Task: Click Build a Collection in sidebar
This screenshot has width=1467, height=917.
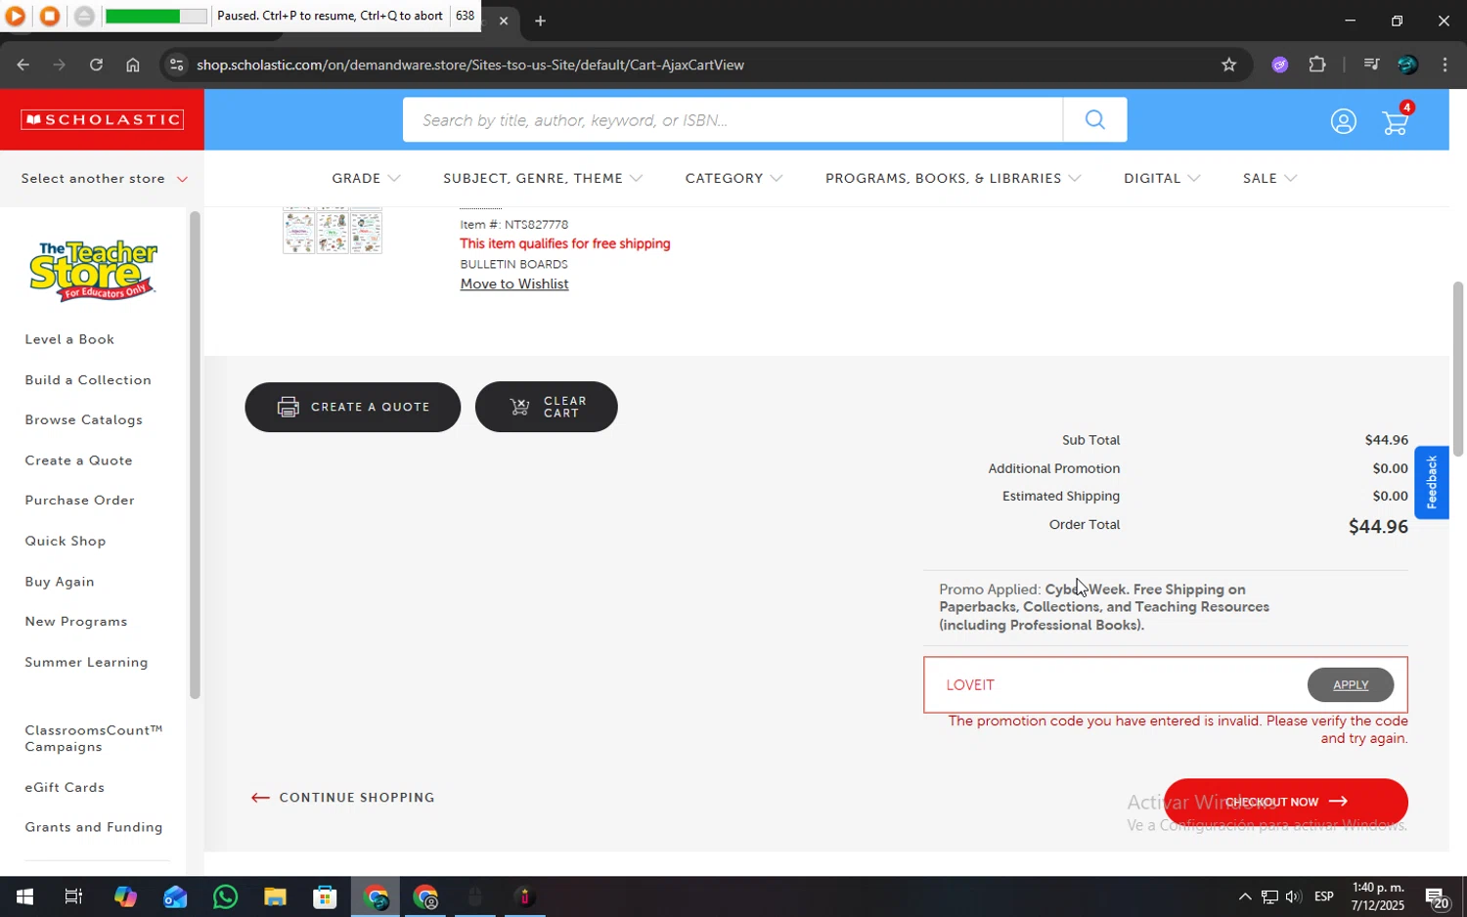Action: tap(88, 379)
